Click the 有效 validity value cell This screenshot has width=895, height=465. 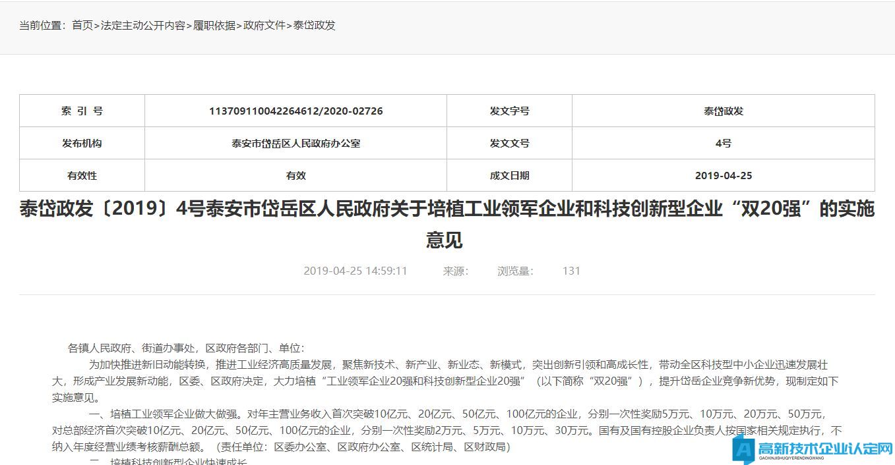[x=295, y=176]
